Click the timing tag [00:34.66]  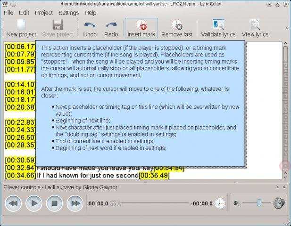pos(20,176)
